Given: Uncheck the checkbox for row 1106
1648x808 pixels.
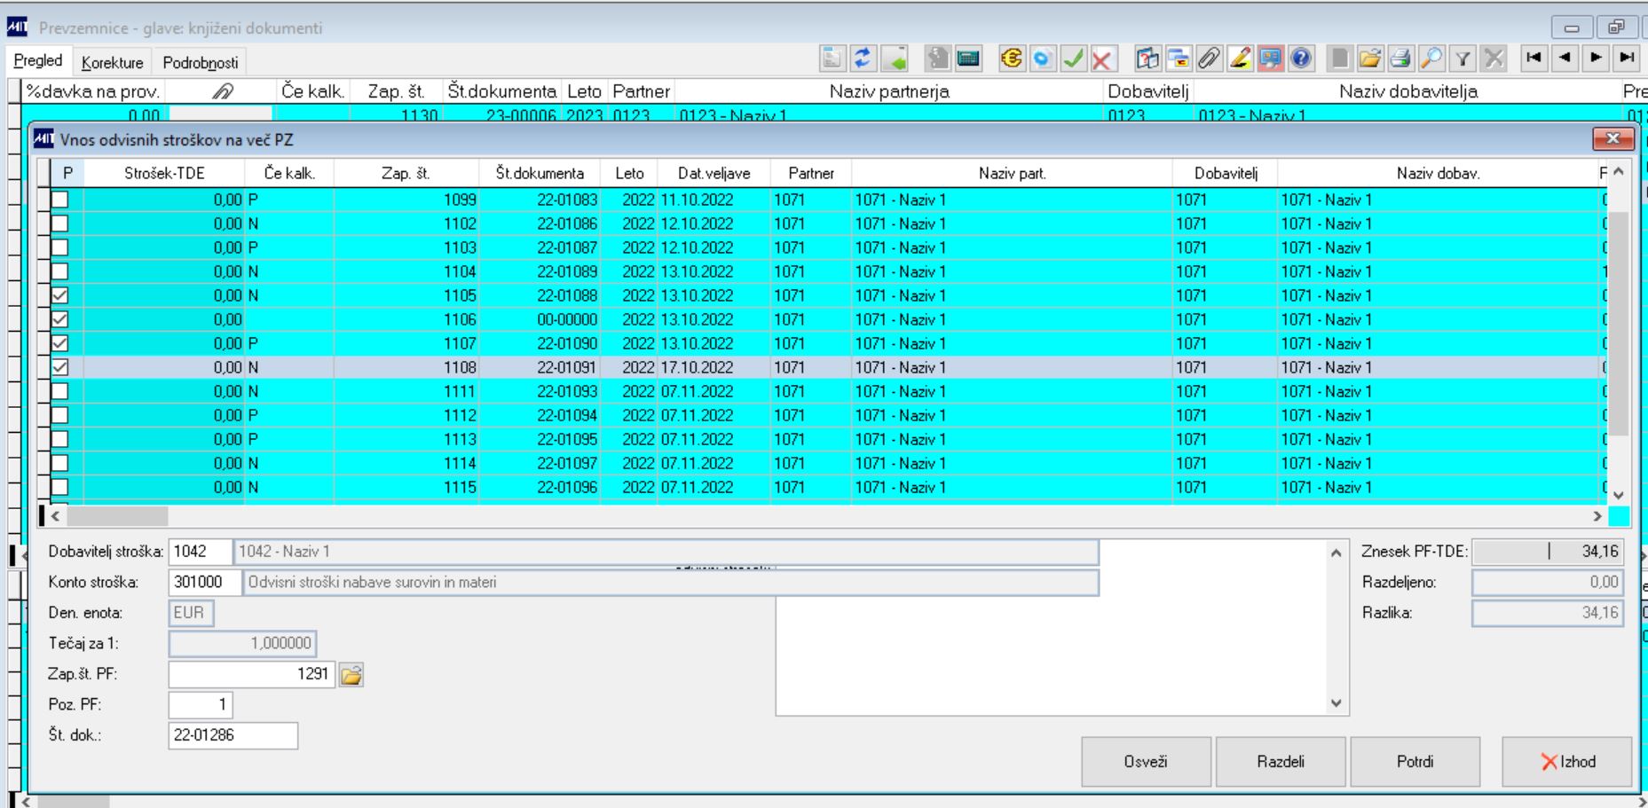Looking at the screenshot, I should (59, 319).
